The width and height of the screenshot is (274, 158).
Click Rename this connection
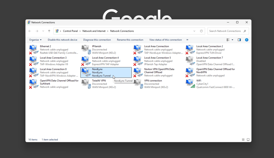[130, 40]
